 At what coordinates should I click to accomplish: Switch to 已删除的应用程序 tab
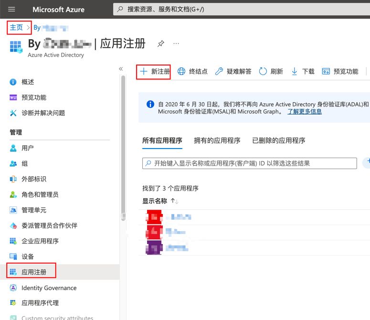278,140
